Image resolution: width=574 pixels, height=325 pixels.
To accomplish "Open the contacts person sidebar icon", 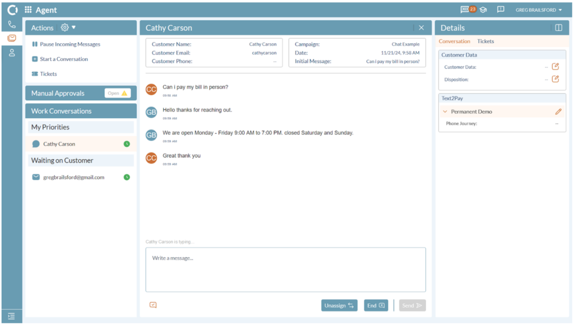I will pos(12,53).
